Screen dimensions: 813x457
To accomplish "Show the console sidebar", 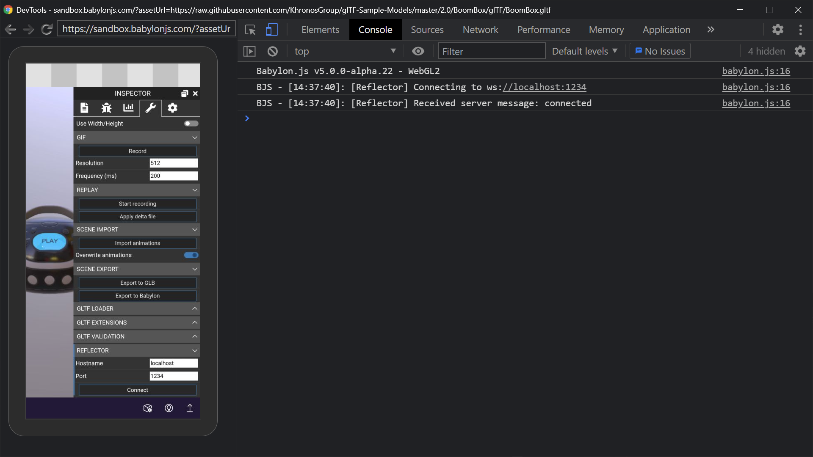I will tap(249, 51).
